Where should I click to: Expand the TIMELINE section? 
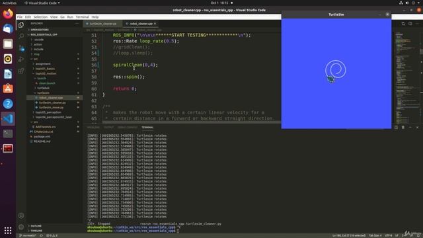[x=36, y=231]
